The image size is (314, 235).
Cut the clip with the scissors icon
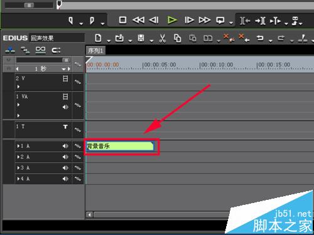pos(163,38)
